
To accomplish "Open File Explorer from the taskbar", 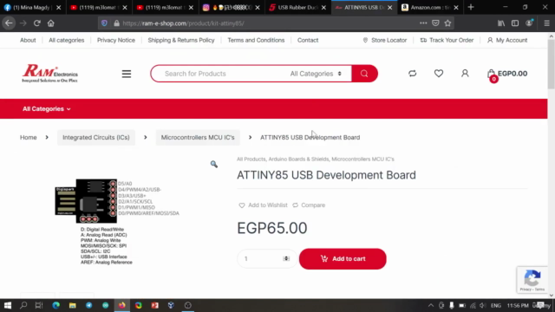I will coord(73,305).
